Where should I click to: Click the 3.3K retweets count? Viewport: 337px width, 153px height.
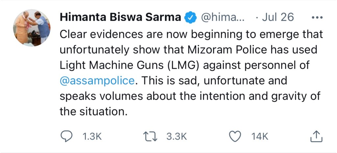[x=177, y=136]
